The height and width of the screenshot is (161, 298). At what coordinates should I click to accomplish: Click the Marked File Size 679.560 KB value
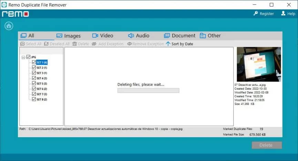pos(257,134)
